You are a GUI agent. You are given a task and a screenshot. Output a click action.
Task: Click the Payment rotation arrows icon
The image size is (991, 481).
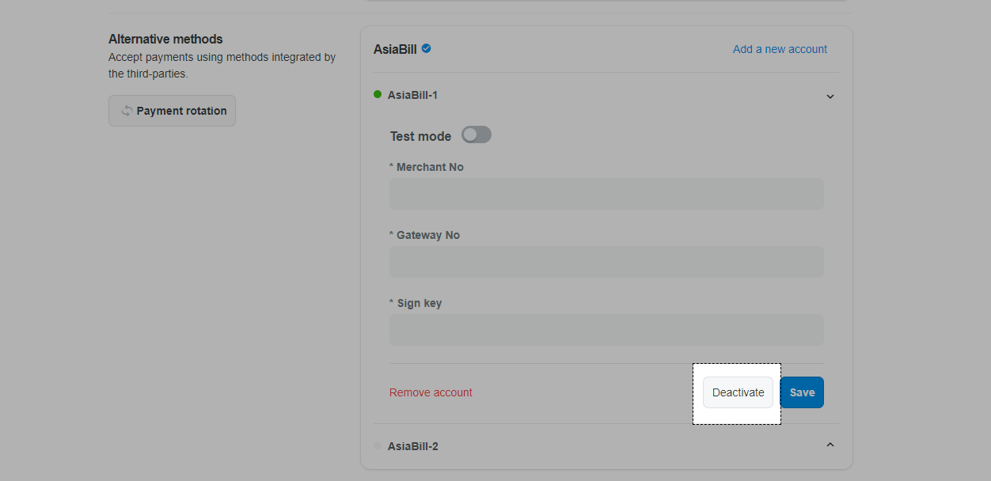tap(126, 111)
